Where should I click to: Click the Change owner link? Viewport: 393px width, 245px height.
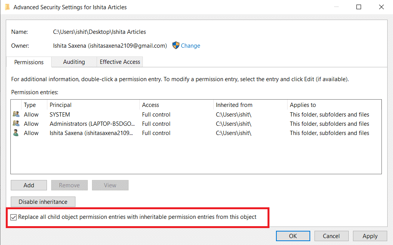[191, 45]
